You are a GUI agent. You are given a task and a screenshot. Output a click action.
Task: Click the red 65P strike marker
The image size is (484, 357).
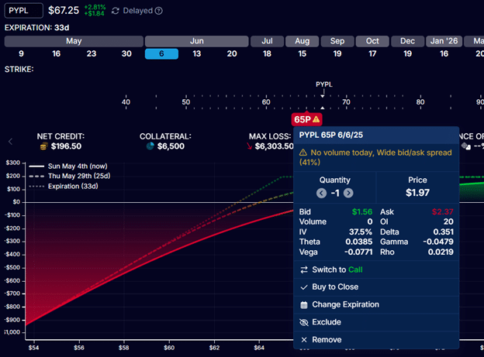[306, 119]
